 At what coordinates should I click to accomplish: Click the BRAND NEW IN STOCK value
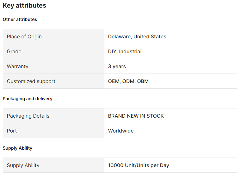[136, 116]
